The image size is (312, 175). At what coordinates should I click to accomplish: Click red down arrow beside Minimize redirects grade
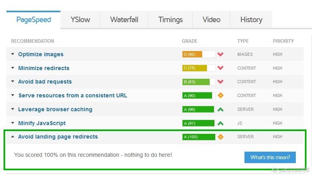pos(220,68)
